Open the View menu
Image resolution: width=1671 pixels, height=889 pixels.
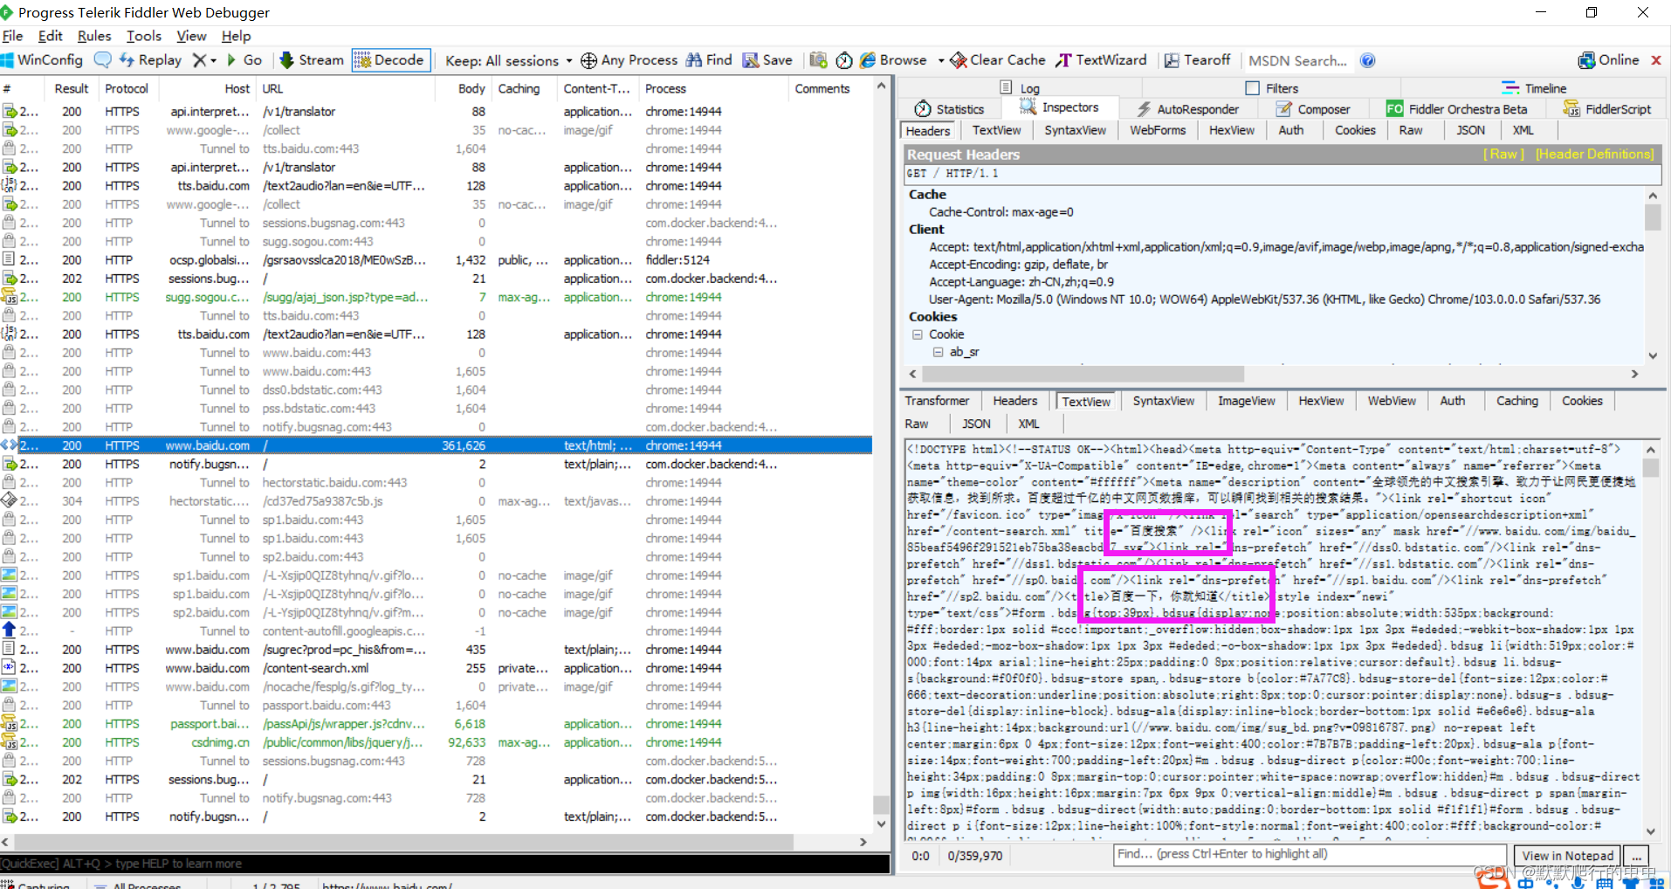191,36
